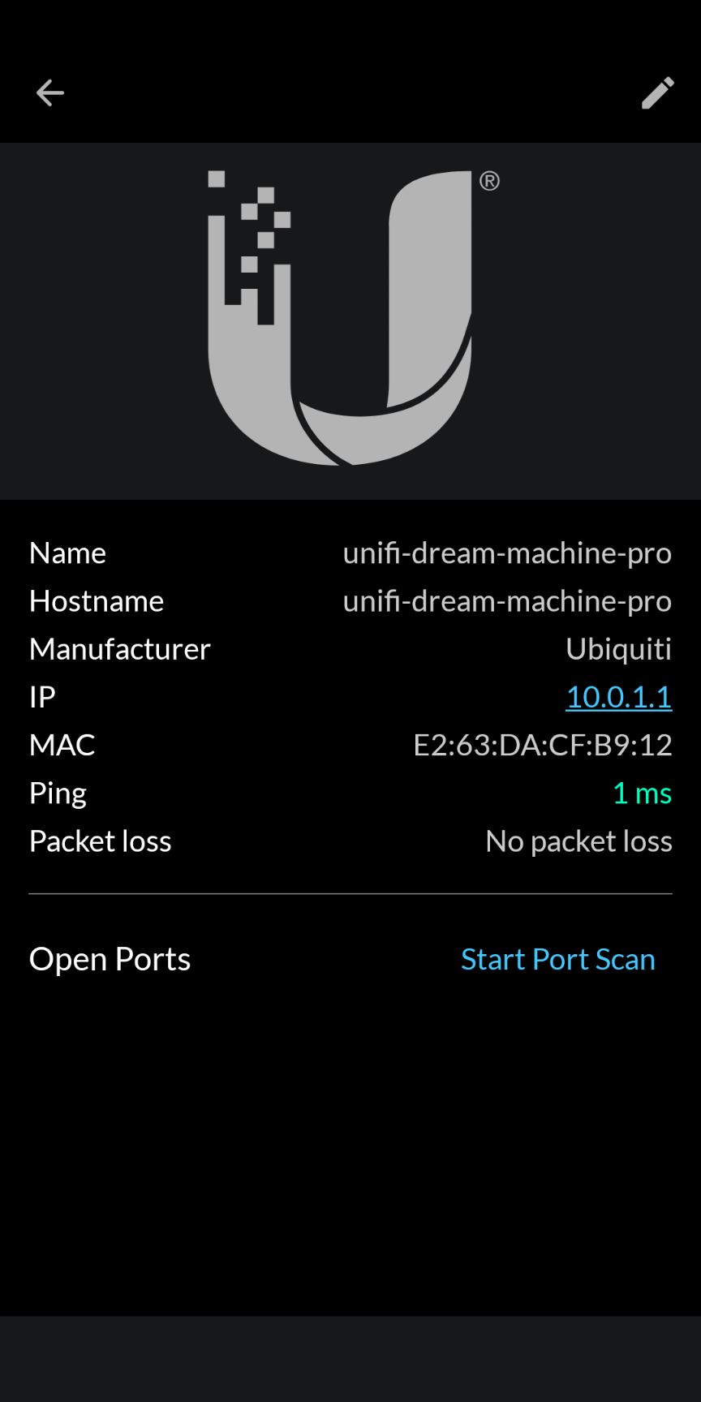Tap the registered trademark symbol by logo
Screen dimensions: 701x1402
[489, 181]
